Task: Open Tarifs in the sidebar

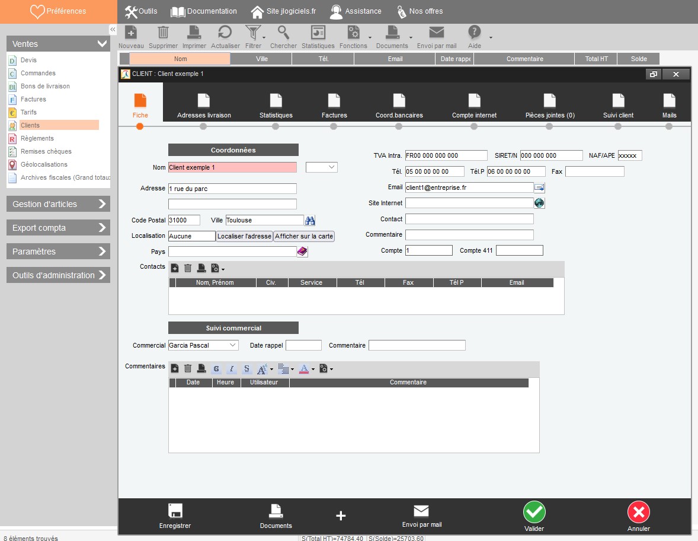Action: (x=28, y=112)
